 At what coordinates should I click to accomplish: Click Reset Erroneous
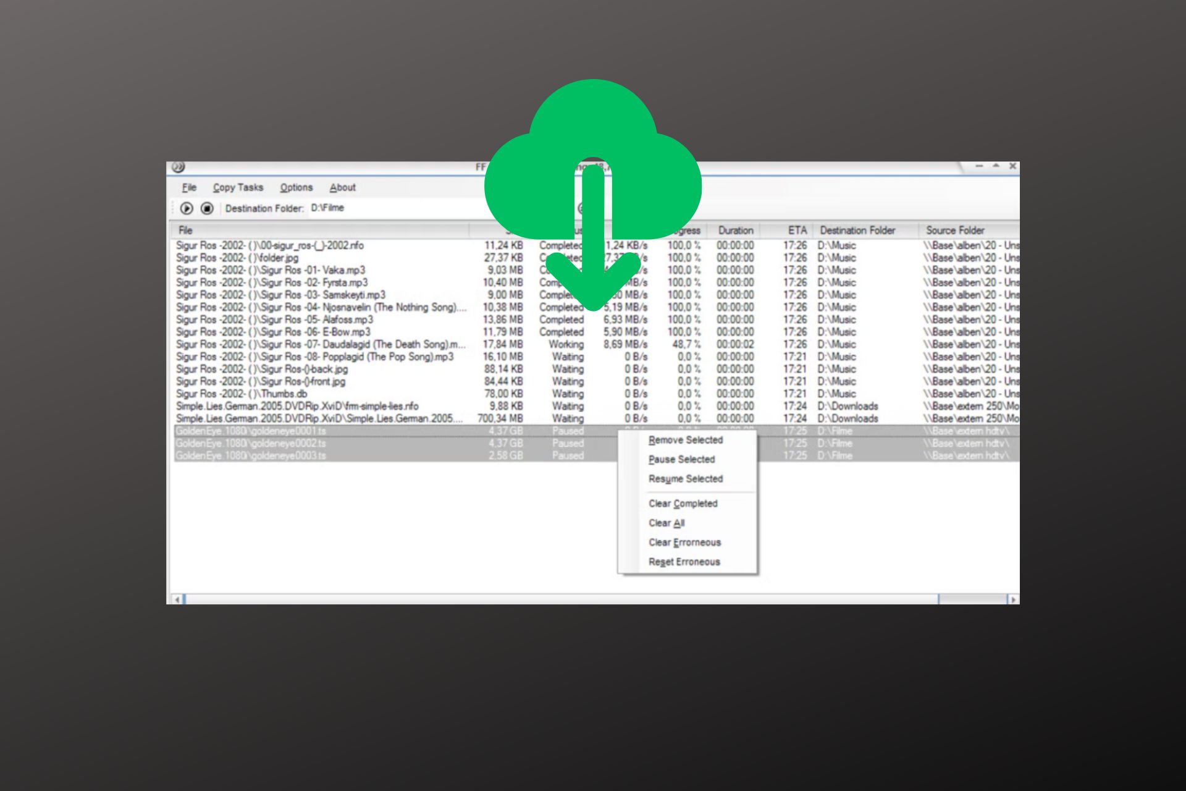[x=683, y=561]
